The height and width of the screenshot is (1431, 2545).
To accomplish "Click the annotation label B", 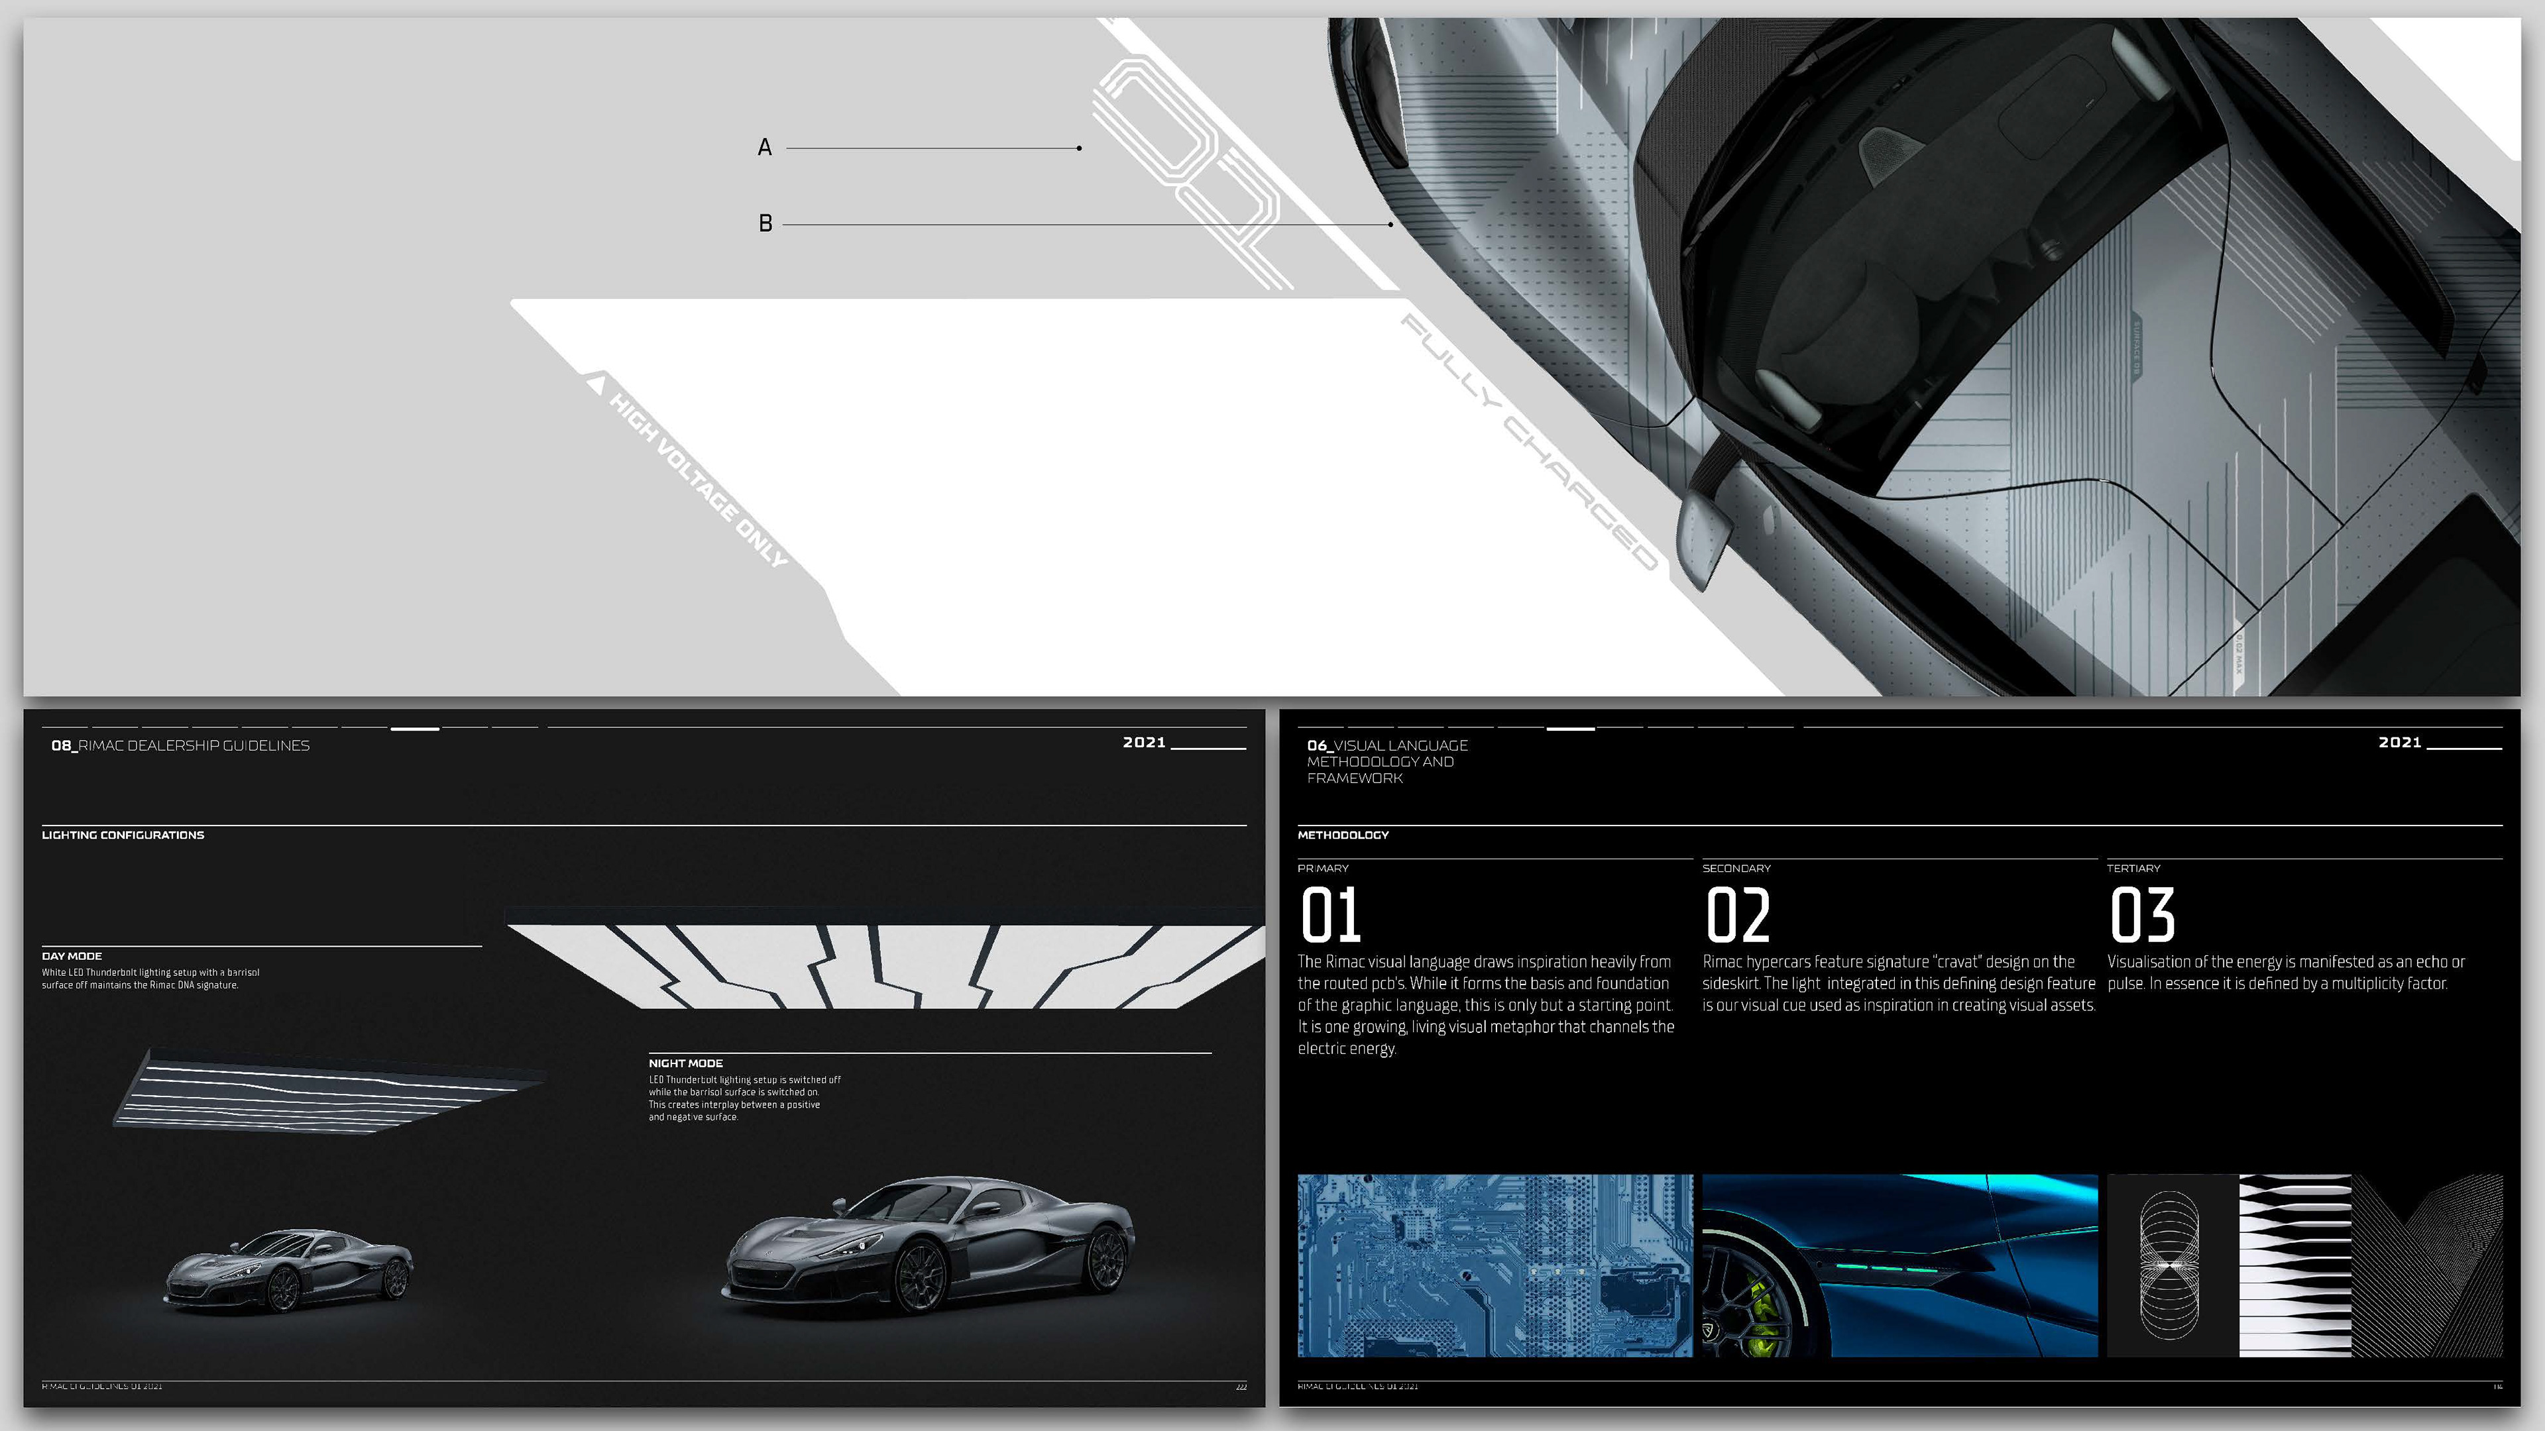I will (x=765, y=224).
